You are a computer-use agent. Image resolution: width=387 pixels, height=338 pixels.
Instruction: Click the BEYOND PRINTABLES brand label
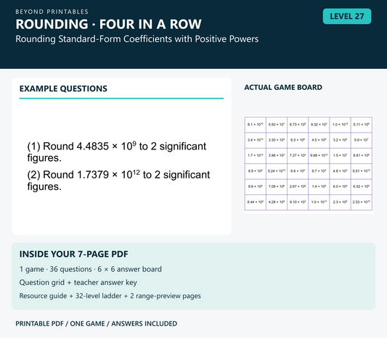pos(52,12)
